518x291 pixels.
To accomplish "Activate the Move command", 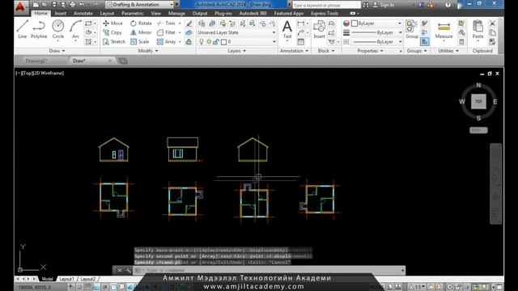I will pyautogui.click(x=113, y=23).
